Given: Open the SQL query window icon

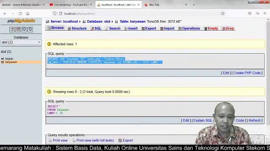Looking at the screenshot, I should pyautogui.click(x=18, y=29).
